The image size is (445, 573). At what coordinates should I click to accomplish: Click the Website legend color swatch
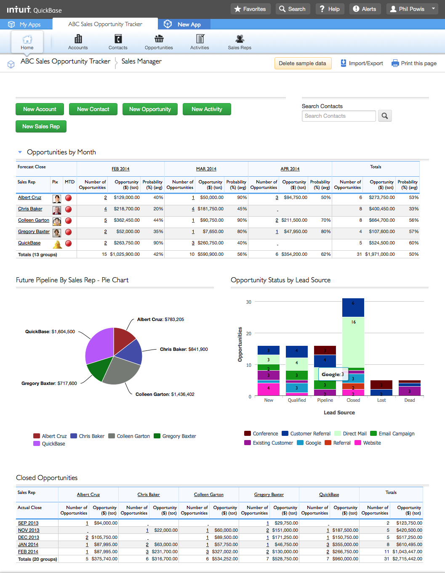point(358,443)
